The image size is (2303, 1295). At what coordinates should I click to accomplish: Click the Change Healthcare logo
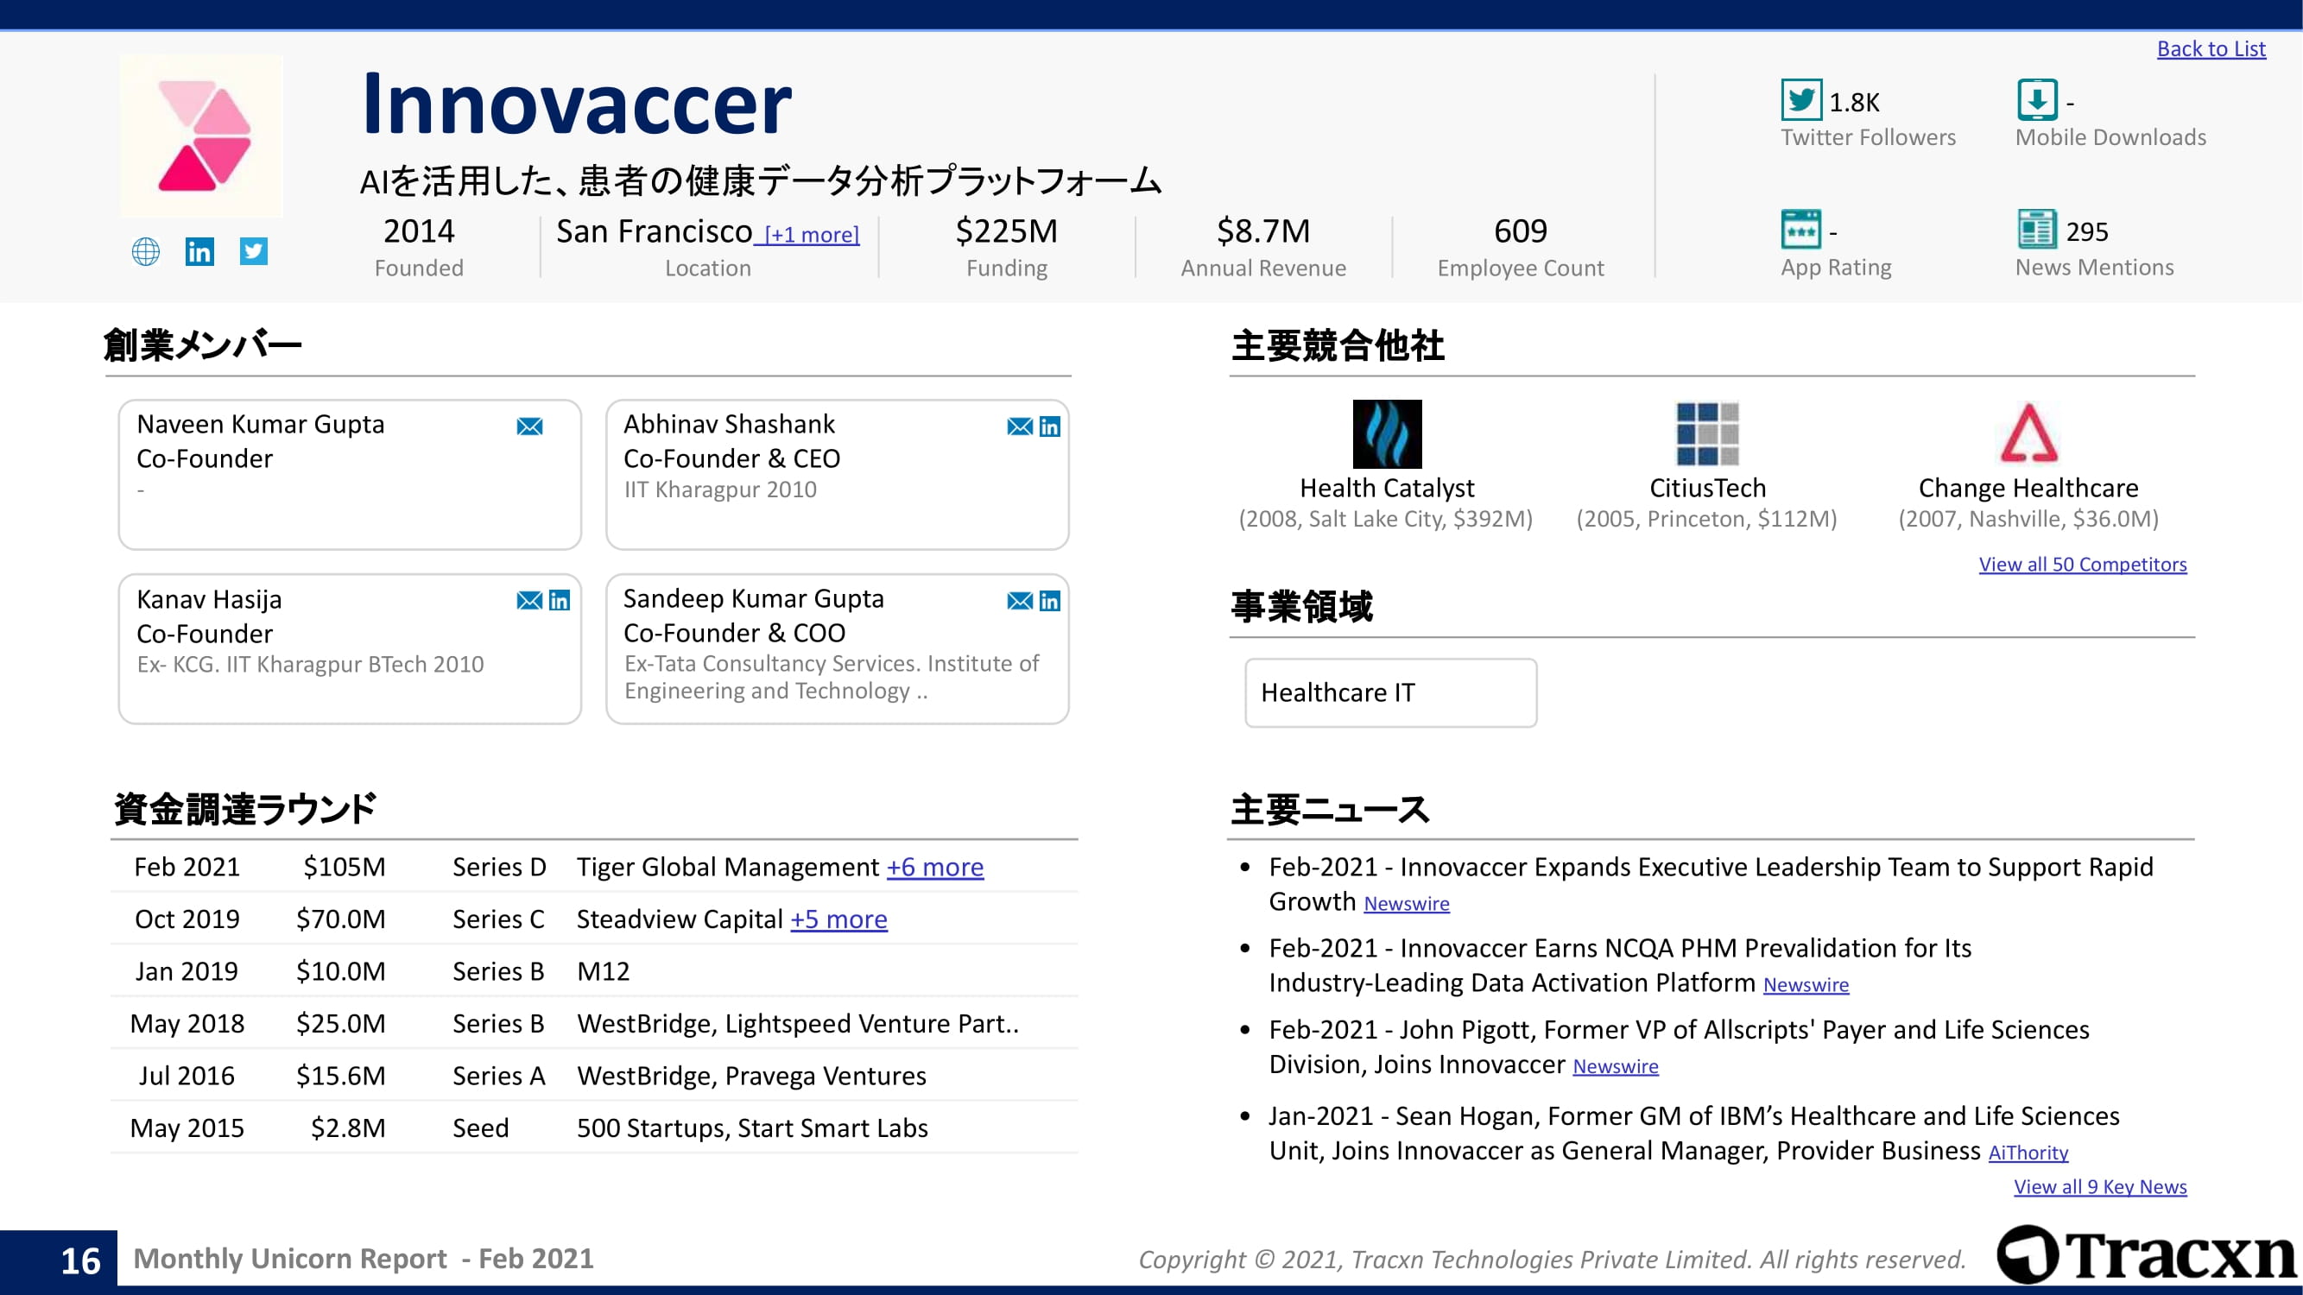pos(2028,433)
